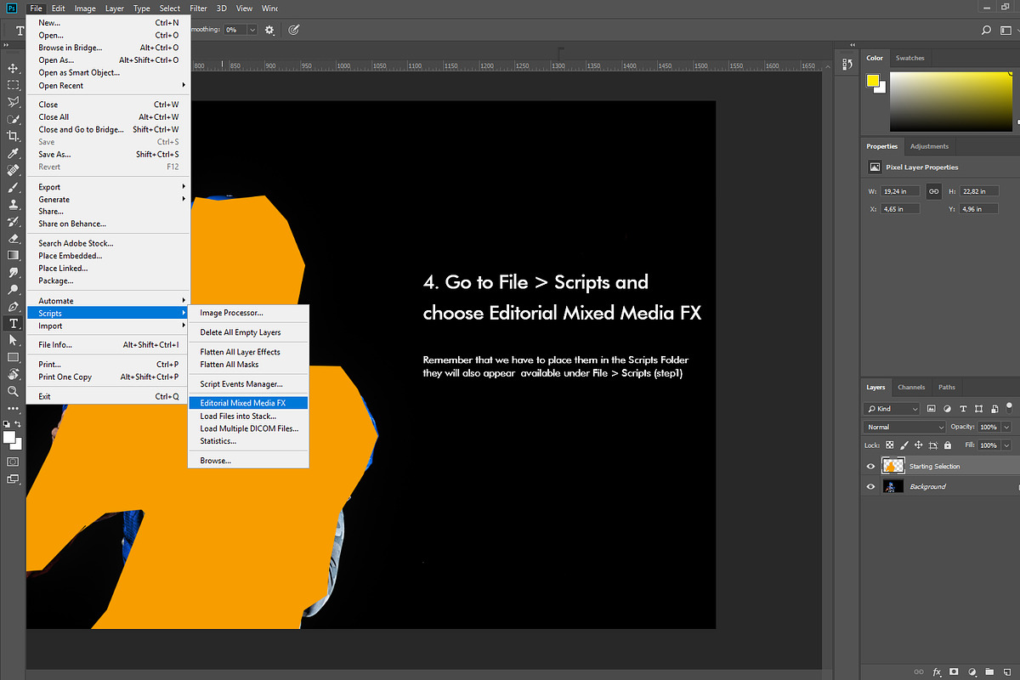Image resolution: width=1020 pixels, height=680 pixels.
Task: Select the Horizontal Type tool
Action: click(13, 324)
